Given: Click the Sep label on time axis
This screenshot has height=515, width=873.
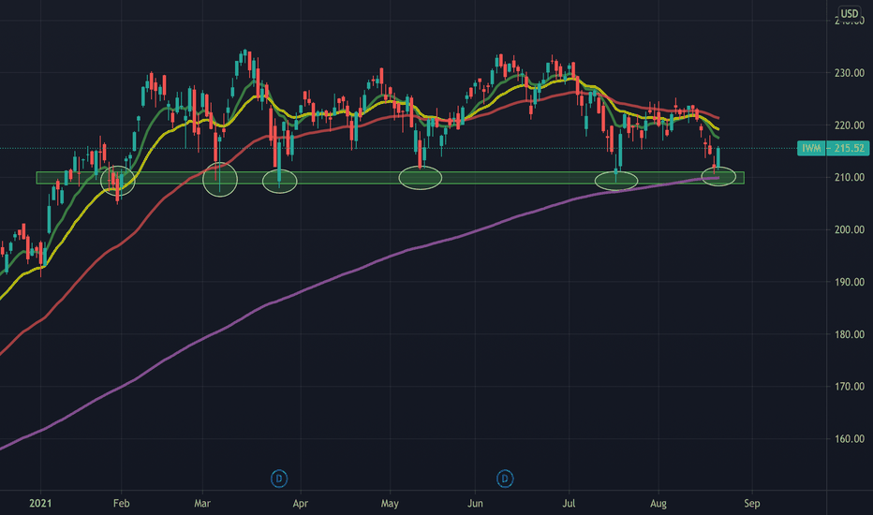Looking at the screenshot, I should tap(751, 504).
